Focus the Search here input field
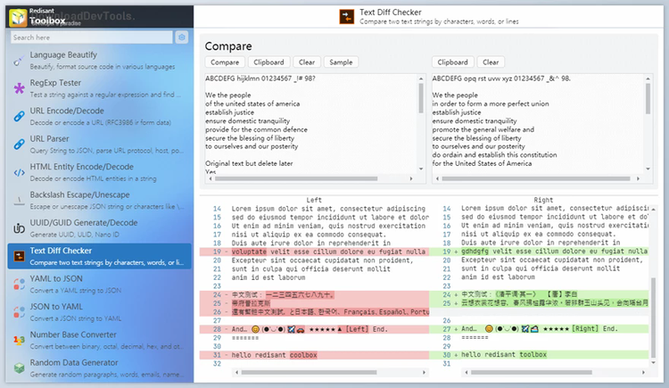The image size is (669, 388). coord(92,37)
